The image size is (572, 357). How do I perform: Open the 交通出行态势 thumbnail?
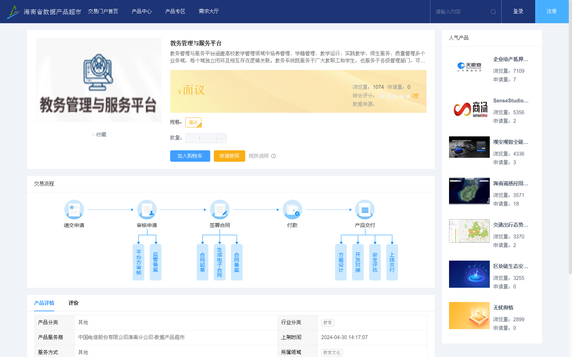pyautogui.click(x=469, y=231)
